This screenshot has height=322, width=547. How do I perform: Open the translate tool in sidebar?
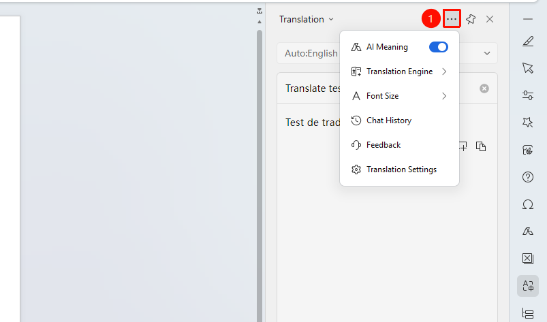tap(528, 286)
